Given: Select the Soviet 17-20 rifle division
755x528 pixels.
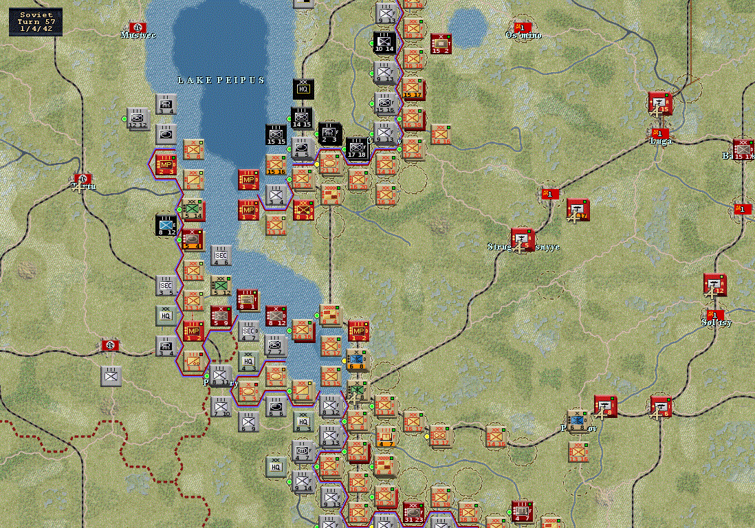Looking at the screenshot, I should pyautogui.click(x=412, y=149).
